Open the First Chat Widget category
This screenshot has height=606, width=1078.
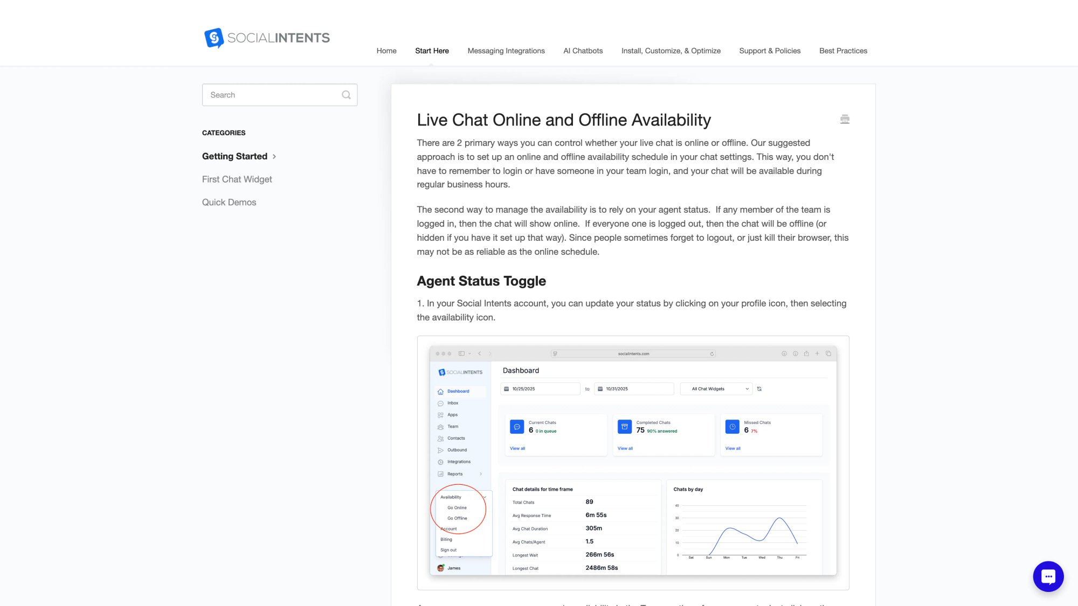pyautogui.click(x=237, y=179)
